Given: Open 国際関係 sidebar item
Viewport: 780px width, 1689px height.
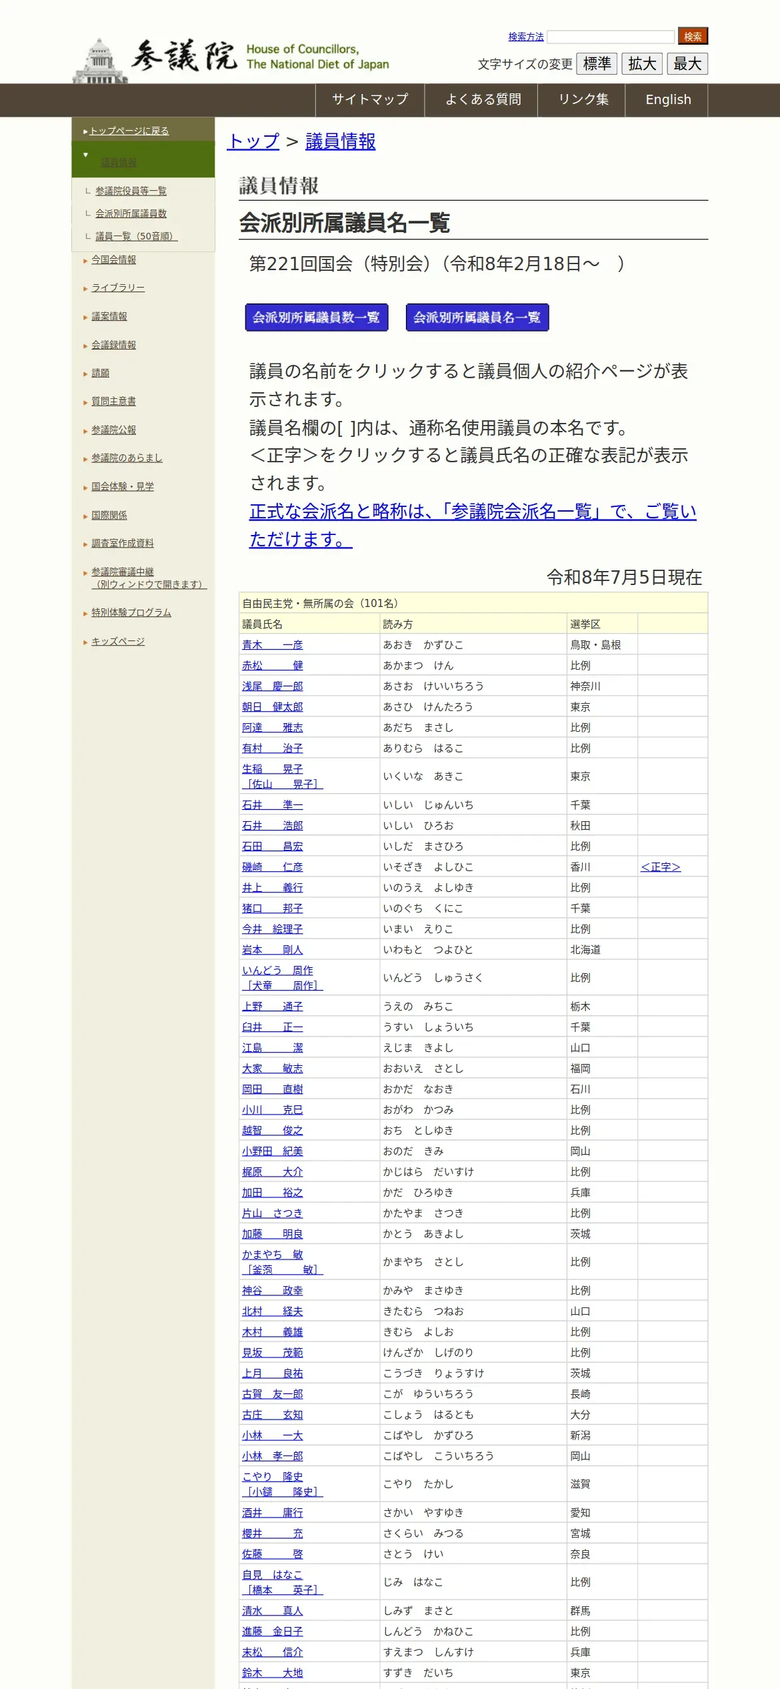Looking at the screenshot, I should pos(109,515).
